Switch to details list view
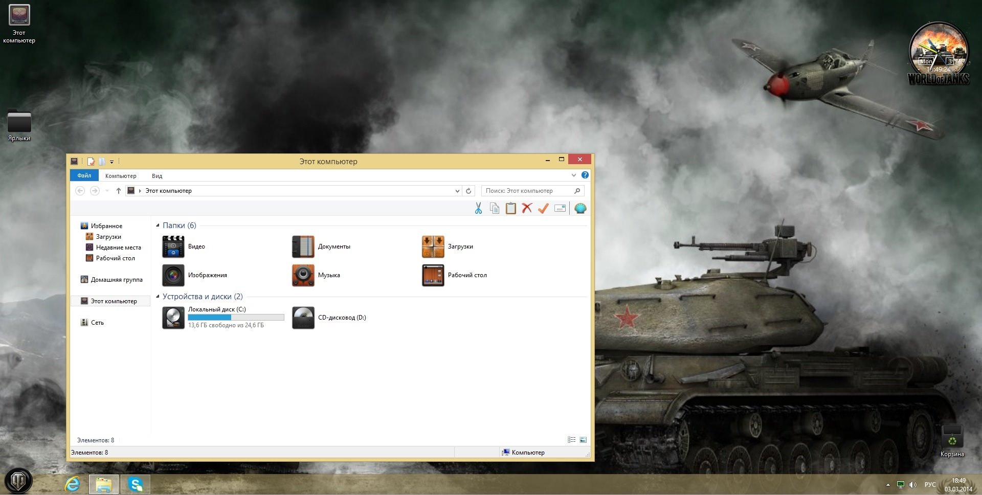 pos(571,440)
